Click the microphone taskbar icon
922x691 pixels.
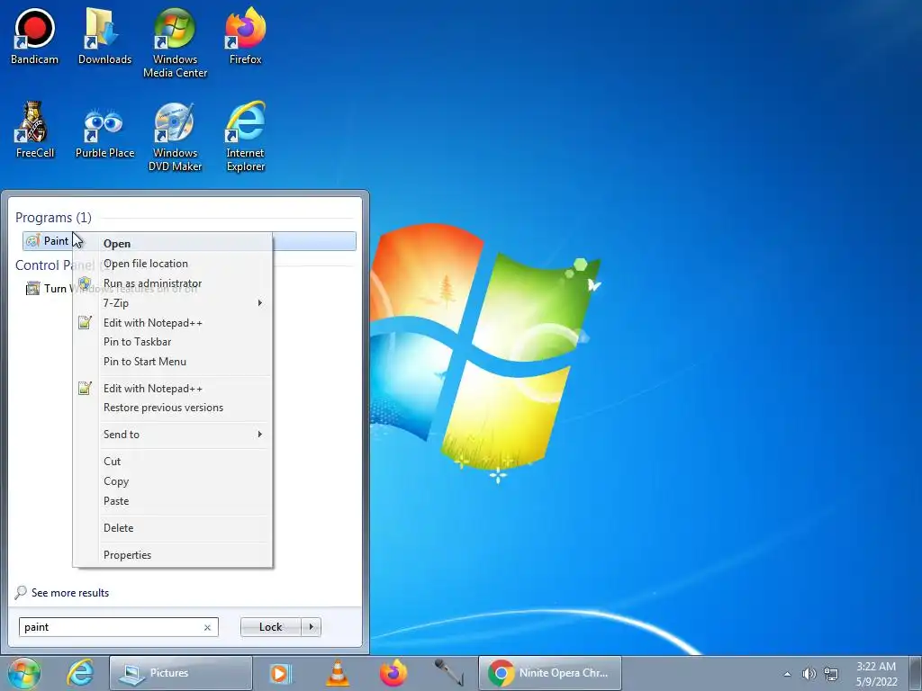click(x=449, y=673)
